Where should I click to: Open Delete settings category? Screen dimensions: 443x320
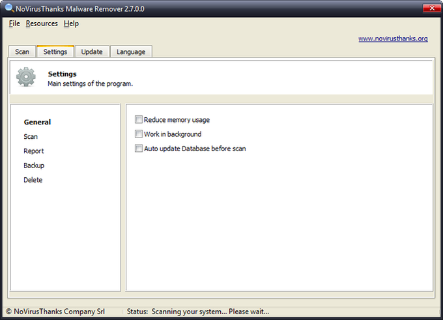tap(33, 180)
